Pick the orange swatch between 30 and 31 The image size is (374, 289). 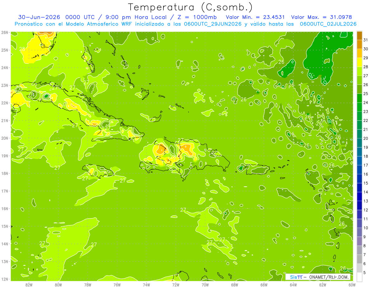click(x=359, y=44)
